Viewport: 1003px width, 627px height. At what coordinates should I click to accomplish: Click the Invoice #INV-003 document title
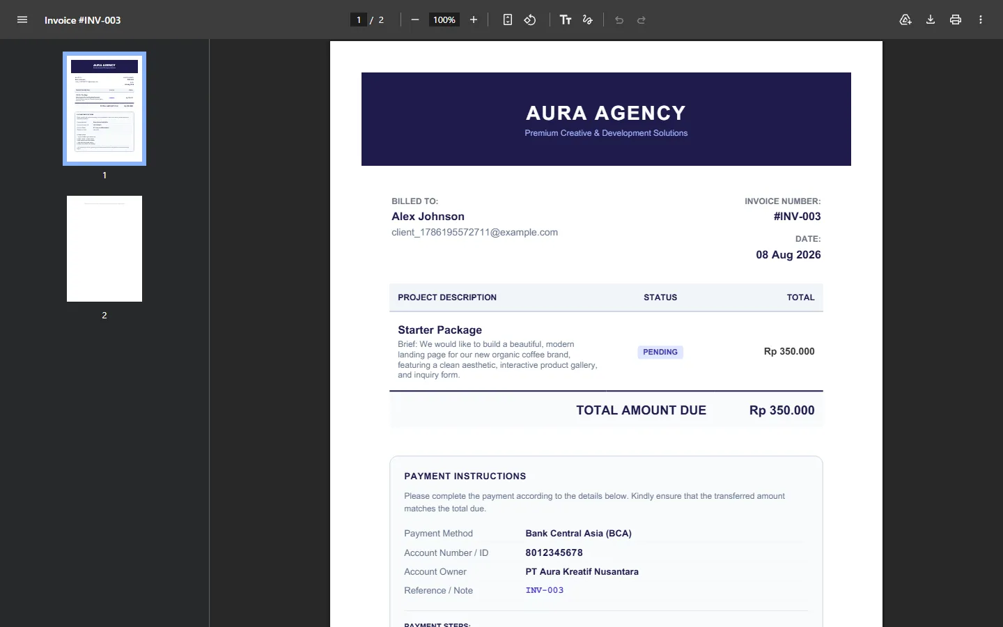click(x=83, y=20)
